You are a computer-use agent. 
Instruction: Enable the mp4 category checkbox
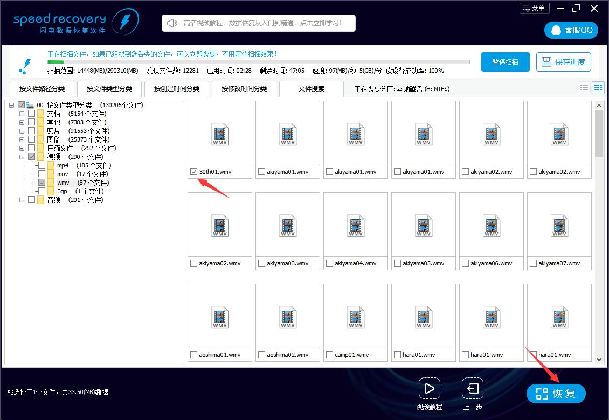pyautogui.click(x=41, y=165)
